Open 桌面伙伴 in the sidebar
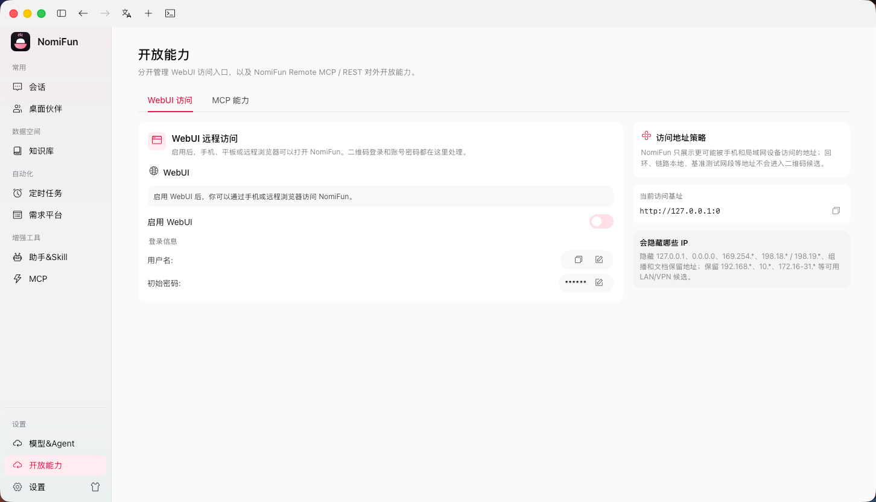Viewport: 876px width, 502px height. [x=56, y=109]
